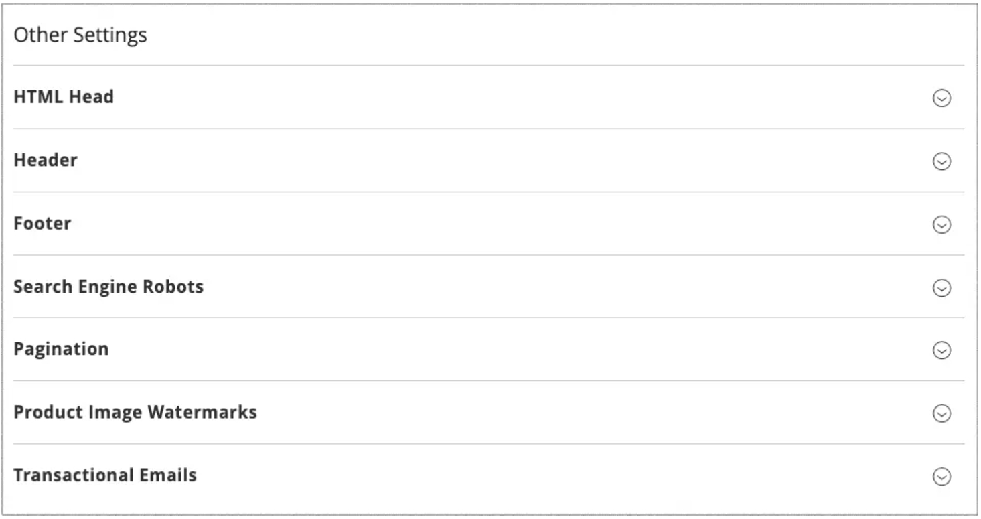The image size is (981, 519).
Task: Open the Product Image Watermarks title
Action: point(135,412)
